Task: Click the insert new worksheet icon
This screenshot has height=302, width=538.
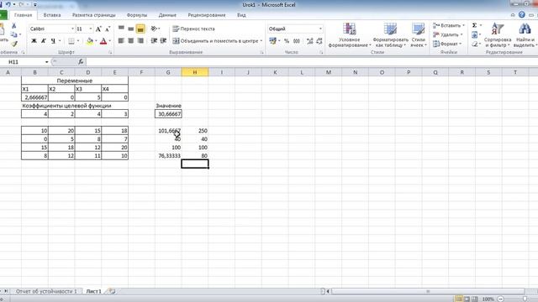Action: click(112, 291)
